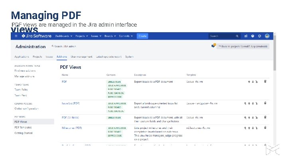Open Manage add-ons in sidebar
The image size is (287, 161).
click(24, 76)
